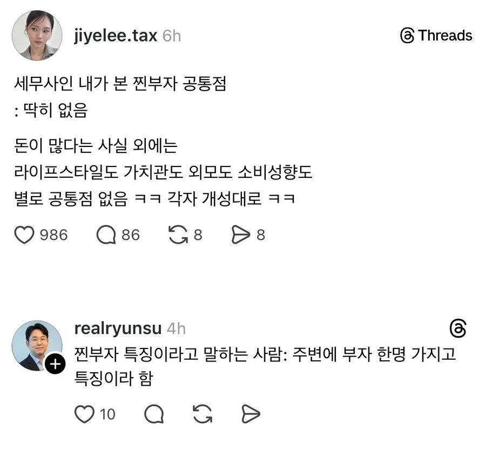Viewport: 486px width, 449px height.
Task: Repost realryunsu's comment
Action: coord(201,414)
